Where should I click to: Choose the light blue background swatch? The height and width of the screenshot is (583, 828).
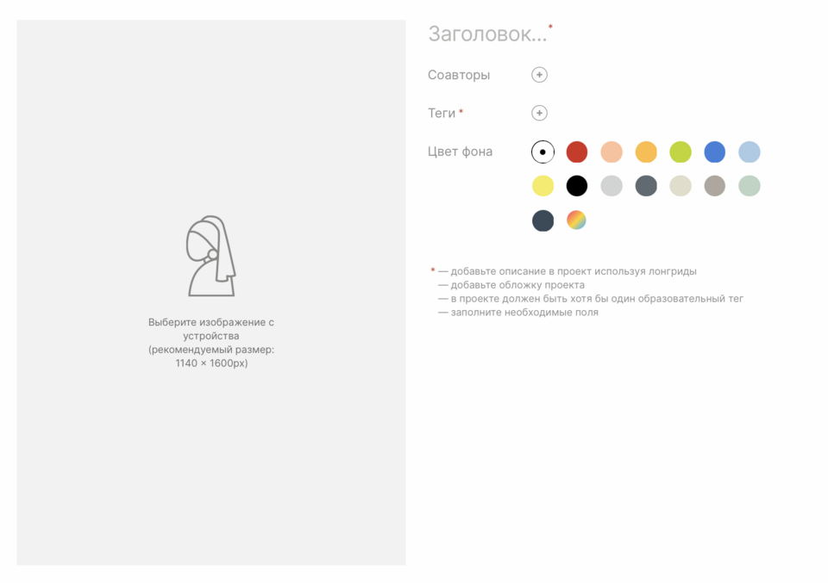(750, 152)
